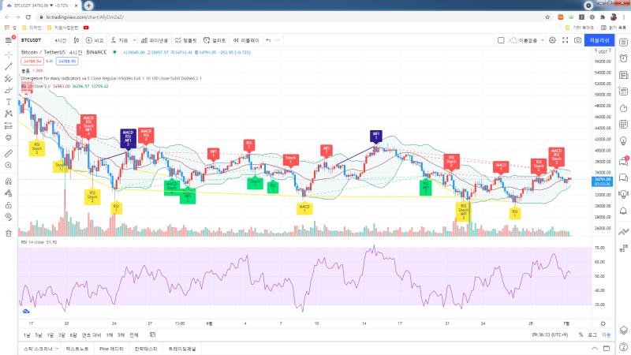
Task: Expand the indicators favorites dropdown arrow
Action: click(x=134, y=40)
